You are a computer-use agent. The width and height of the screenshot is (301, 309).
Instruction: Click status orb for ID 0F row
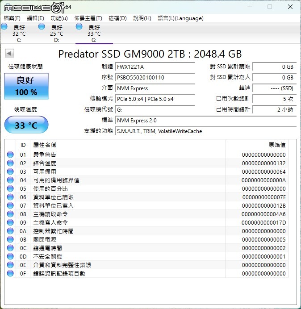pos(10,273)
